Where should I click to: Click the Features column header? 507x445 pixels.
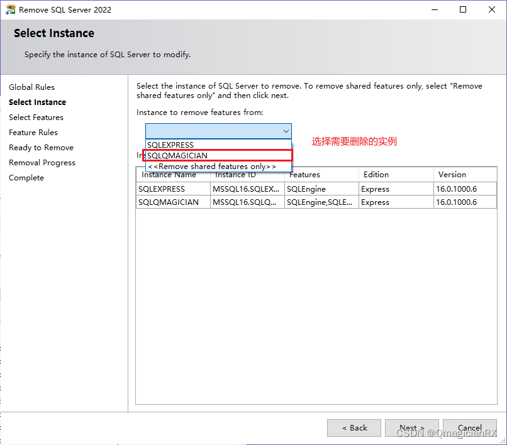point(321,175)
